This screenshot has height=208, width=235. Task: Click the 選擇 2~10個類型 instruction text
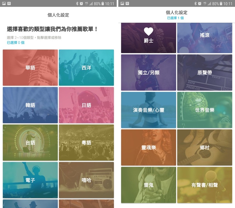point(34,38)
